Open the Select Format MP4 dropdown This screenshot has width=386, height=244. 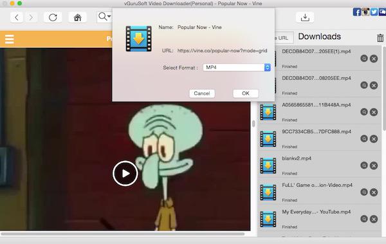point(237,68)
